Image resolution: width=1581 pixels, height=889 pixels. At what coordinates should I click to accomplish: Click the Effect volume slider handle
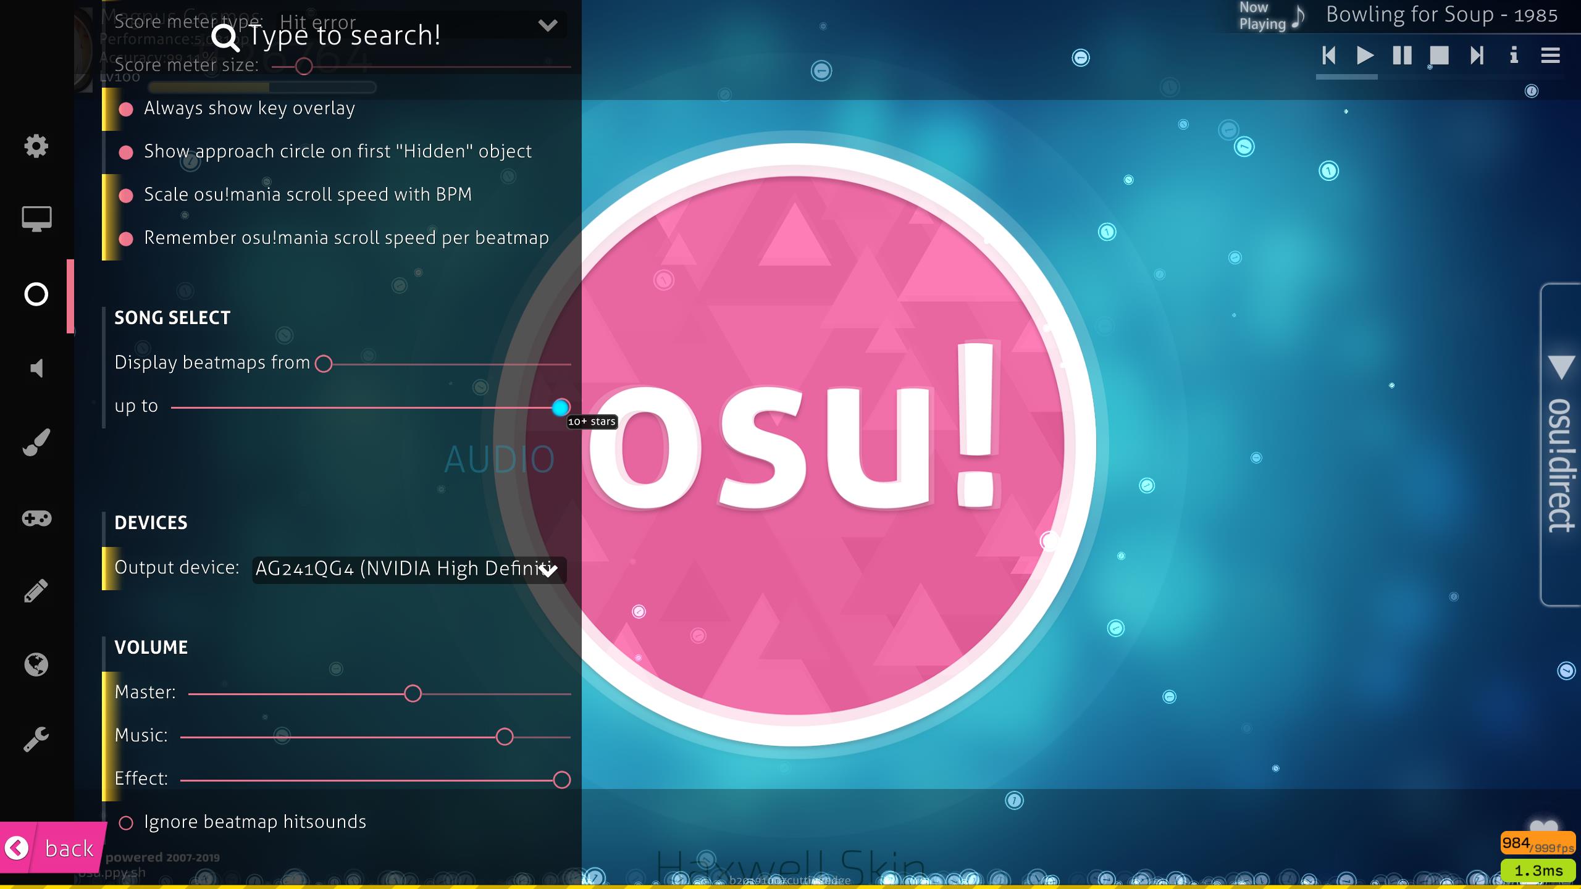coord(562,780)
